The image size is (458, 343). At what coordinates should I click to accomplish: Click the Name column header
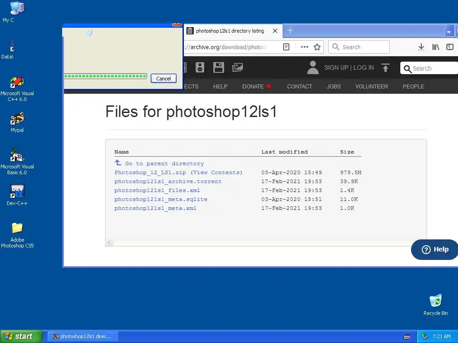point(122,152)
